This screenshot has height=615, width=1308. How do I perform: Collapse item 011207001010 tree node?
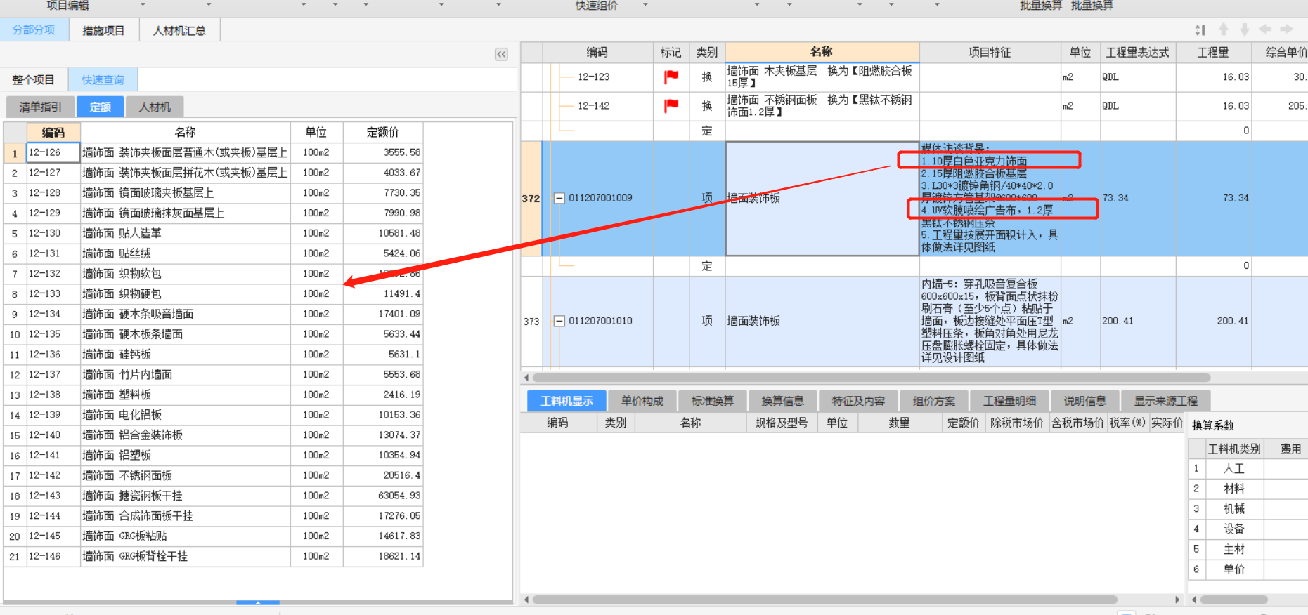pos(559,321)
